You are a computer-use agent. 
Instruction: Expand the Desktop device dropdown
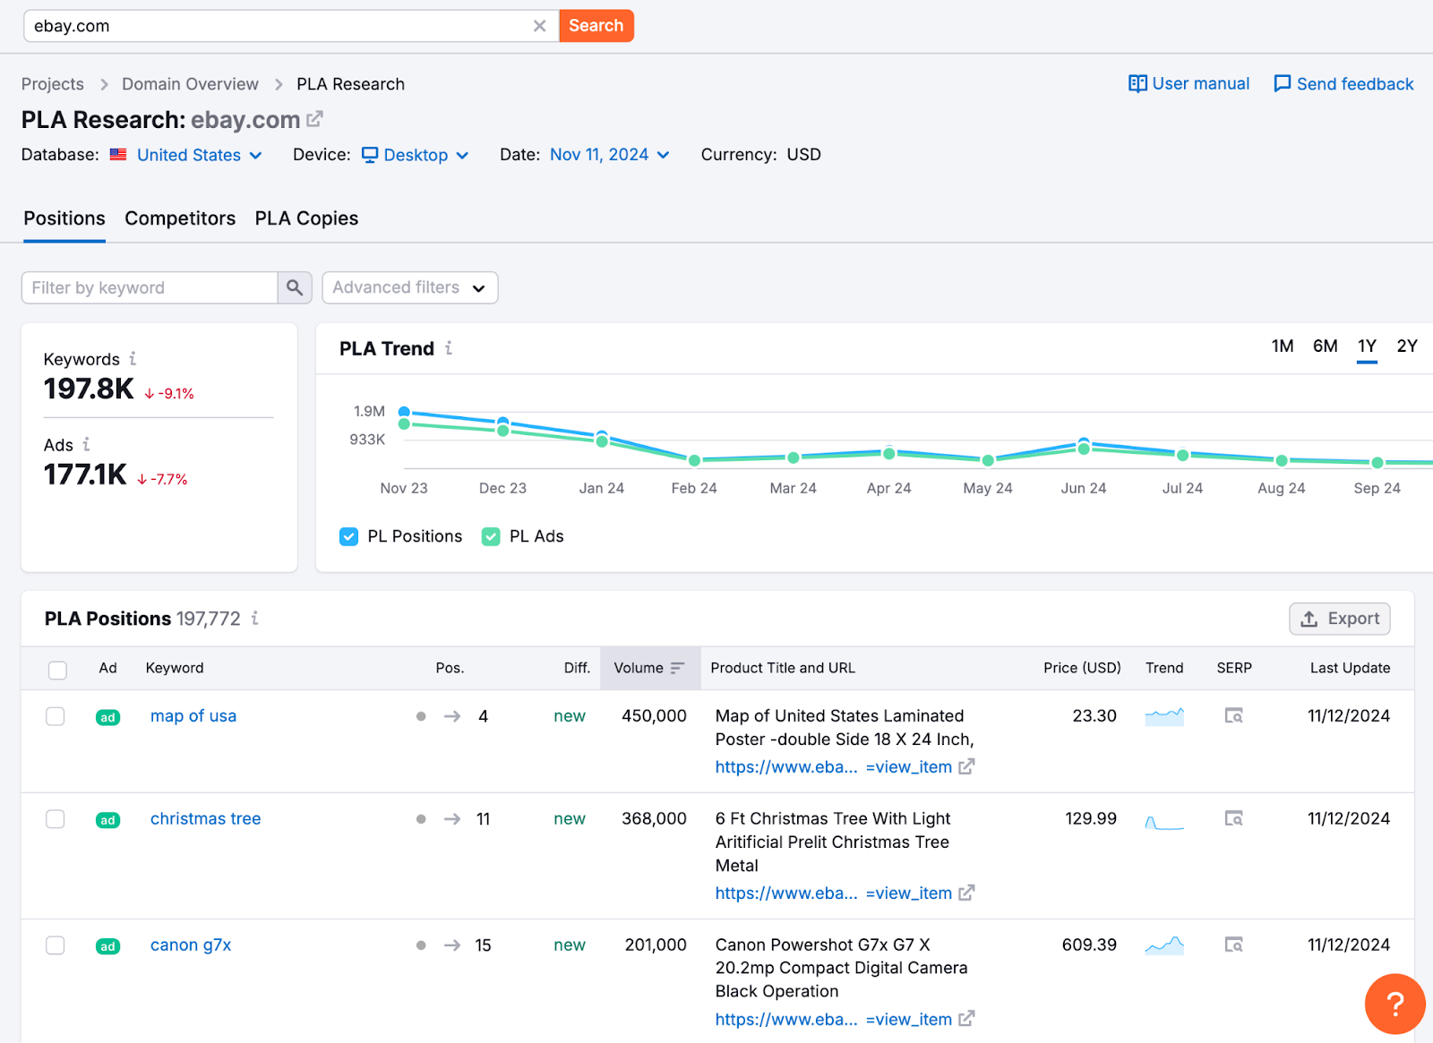point(416,155)
